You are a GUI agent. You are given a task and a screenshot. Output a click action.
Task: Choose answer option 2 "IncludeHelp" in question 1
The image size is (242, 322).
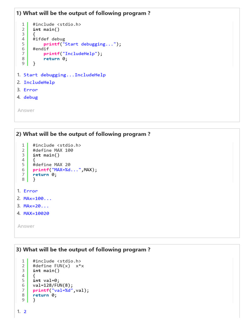39,82
